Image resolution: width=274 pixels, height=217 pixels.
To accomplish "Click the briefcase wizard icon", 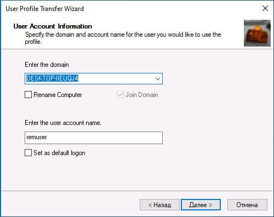I will [257, 33].
